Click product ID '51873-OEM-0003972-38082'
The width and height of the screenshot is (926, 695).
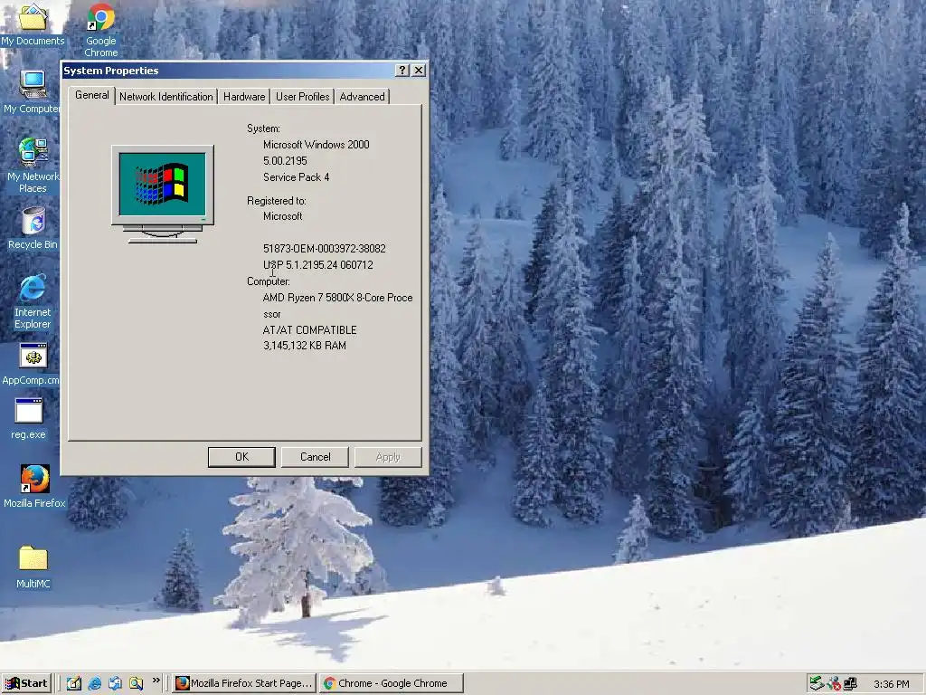(x=325, y=249)
